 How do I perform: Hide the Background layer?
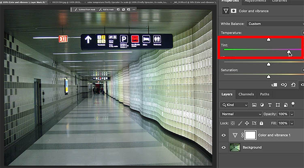coord(223,147)
